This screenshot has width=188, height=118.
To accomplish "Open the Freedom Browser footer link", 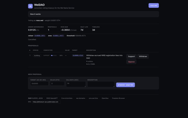I will (118, 98).
